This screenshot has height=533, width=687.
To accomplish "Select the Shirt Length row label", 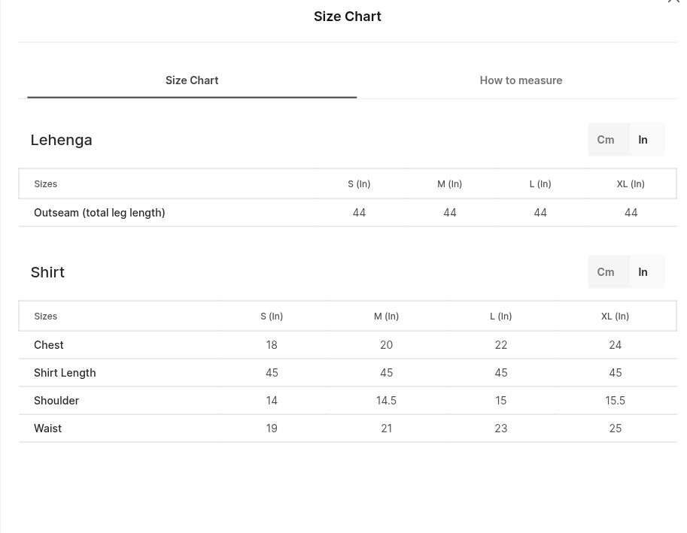I will [x=65, y=373].
